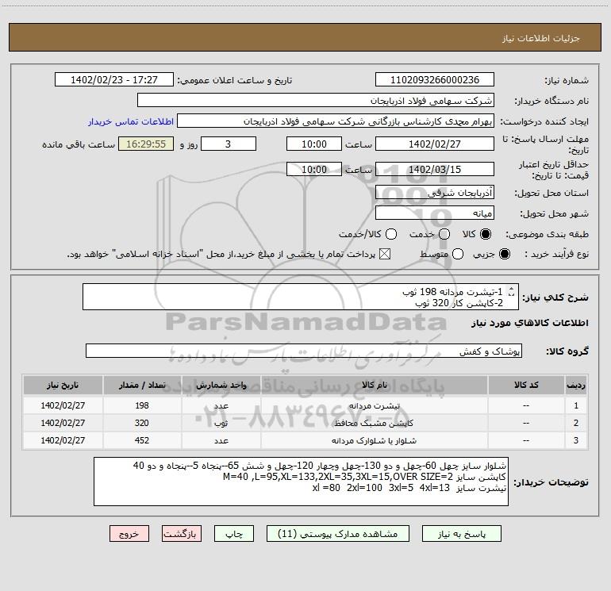
Task: Click the کاپشن مشبک محافظ item cell
Action: click(x=374, y=423)
